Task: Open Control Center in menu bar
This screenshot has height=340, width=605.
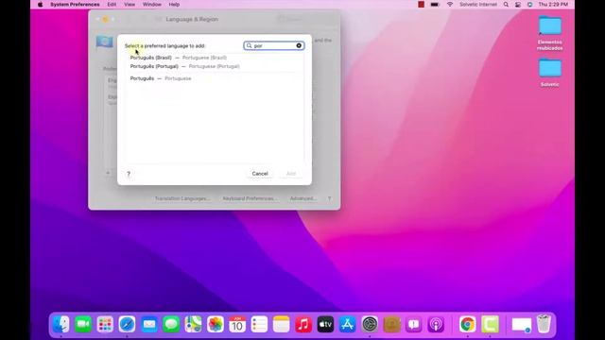Action: pyautogui.click(x=518, y=4)
